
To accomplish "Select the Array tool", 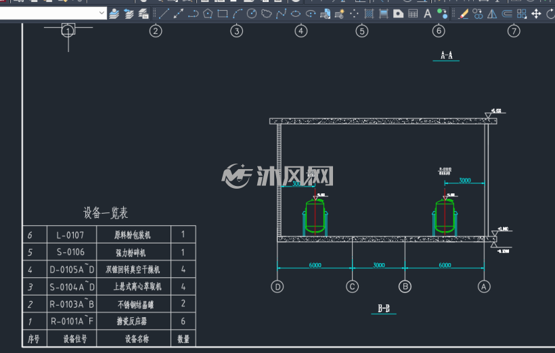I will pyautogui.click(x=521, y=14).
